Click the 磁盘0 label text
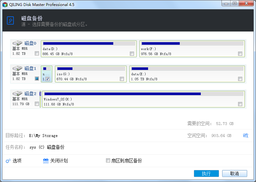Image resolution: width=256 pixels, height=182 pixels. coord(30,43)
